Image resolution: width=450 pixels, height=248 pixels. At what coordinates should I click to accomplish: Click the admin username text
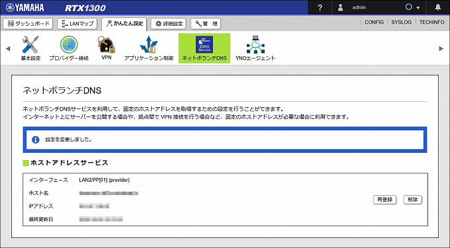pyautogui.click(x=359, y=7)
